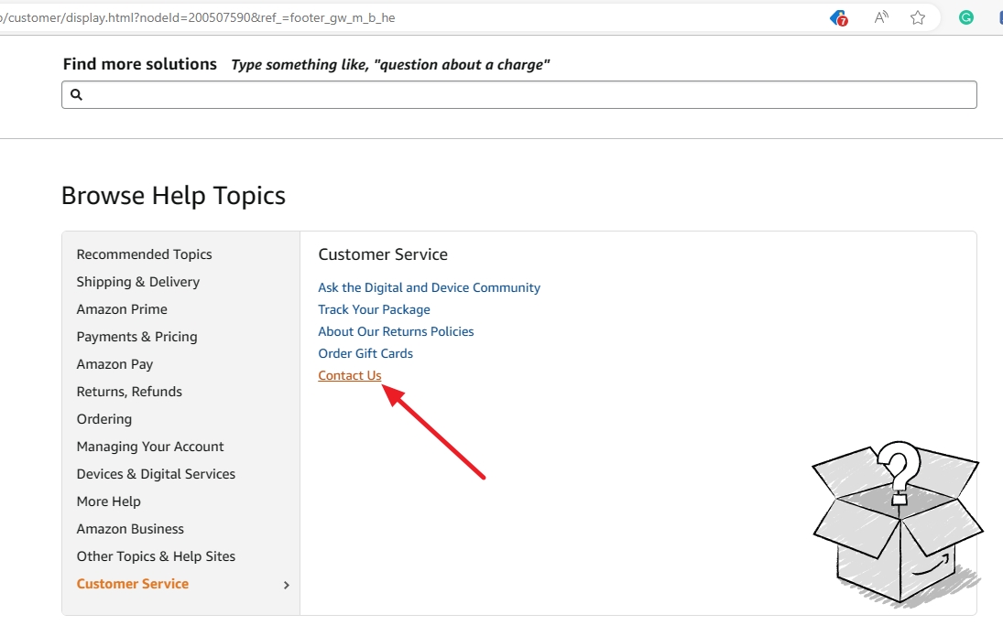The height and width of the screenshot is (636, 1003).
Task: Click the shopping extension icon with red badge
Action: pyautogui.click(x=839, y=18)
